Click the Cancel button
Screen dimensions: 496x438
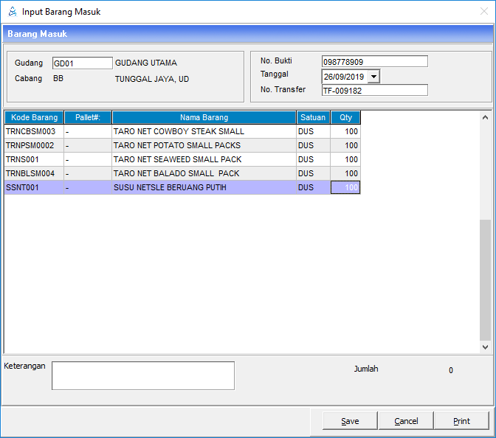(406, 421)
